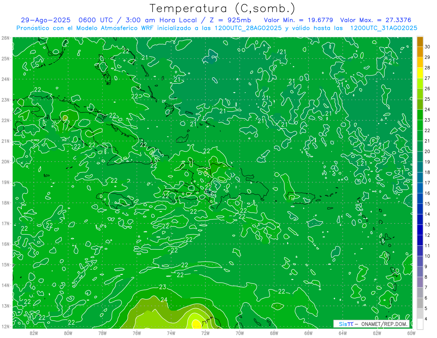Click the "16" value on the color bar legend
Image resolution: width=437 pixels, height=338 pixels.
tap(428, 193)
